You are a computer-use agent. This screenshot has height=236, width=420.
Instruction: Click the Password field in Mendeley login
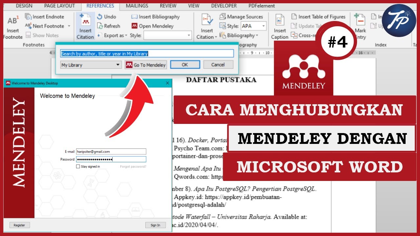[111, 159]
